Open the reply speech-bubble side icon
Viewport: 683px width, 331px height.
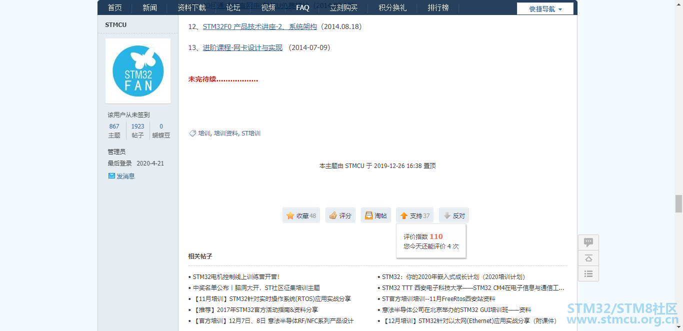[x=588, y=242]
